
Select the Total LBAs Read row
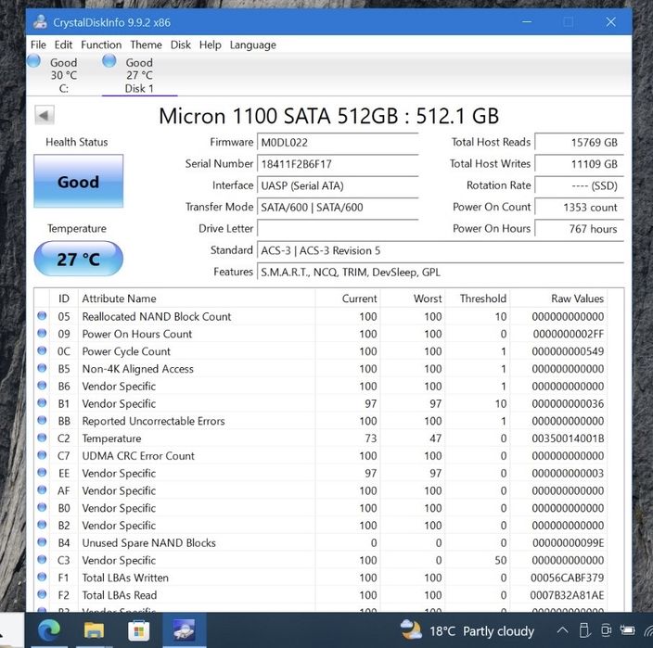(321, 595)
